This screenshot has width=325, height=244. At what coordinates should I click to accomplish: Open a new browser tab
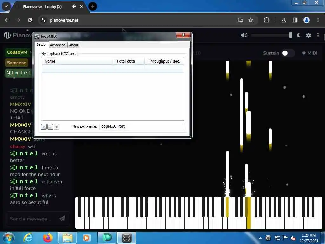[93, 6]
